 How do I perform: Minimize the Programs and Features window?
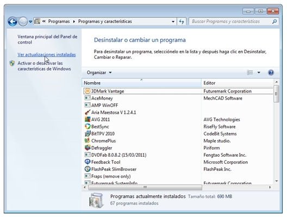click(x=248, y=11)
